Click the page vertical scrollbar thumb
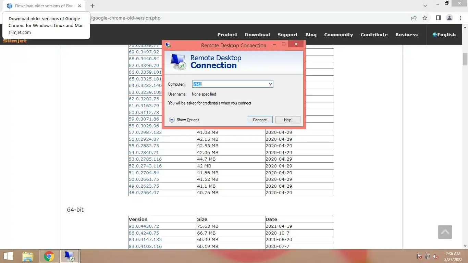Image resolution: width=468 pixels, height=263 pixels. coord(465,59)
